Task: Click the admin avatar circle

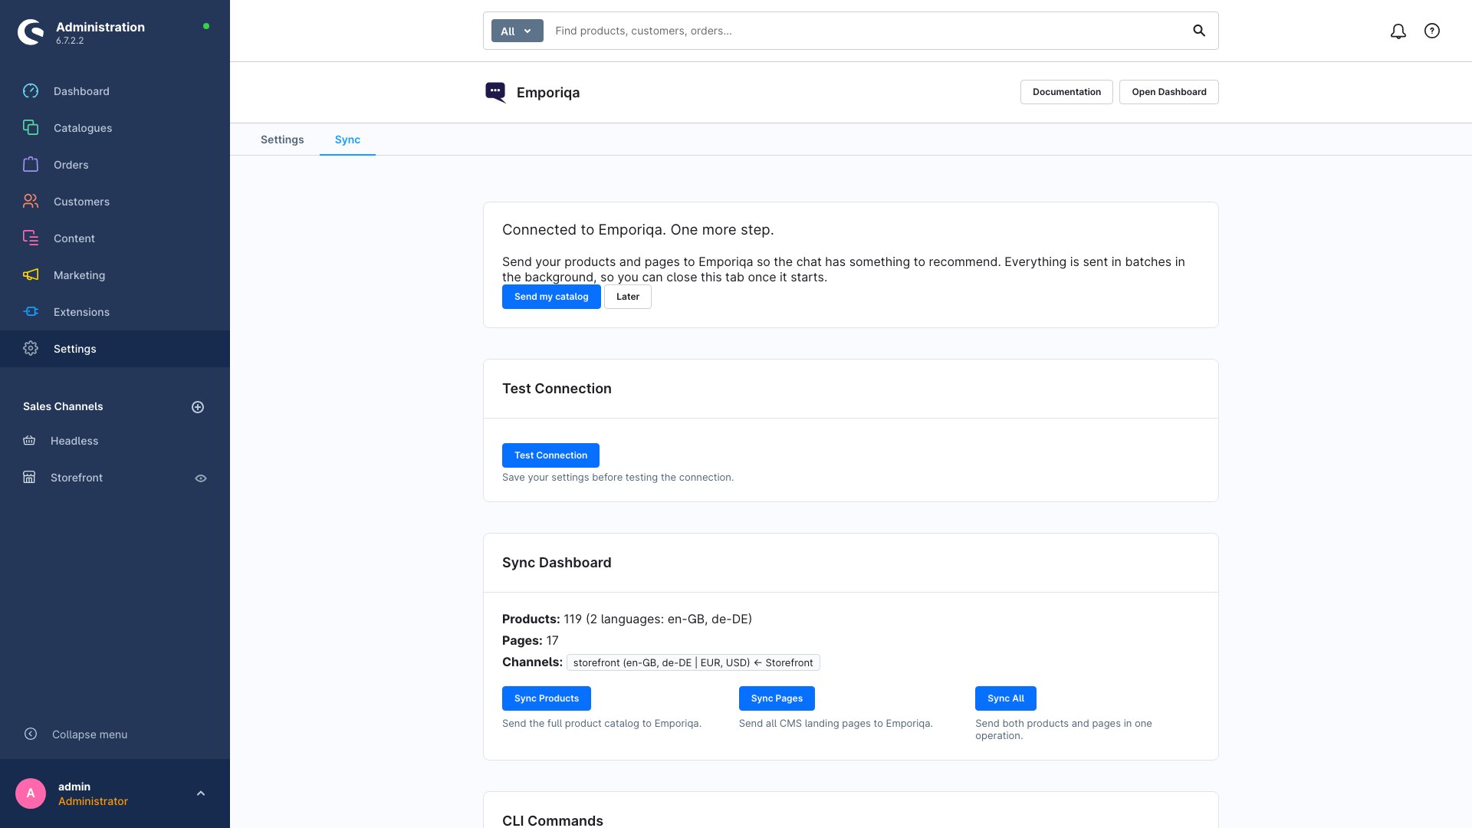Action: pos(31,793)
